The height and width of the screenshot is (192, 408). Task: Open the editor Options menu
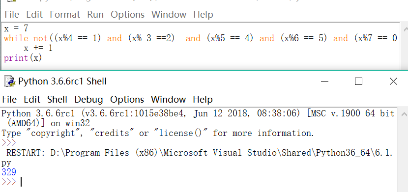coord(127,15)
